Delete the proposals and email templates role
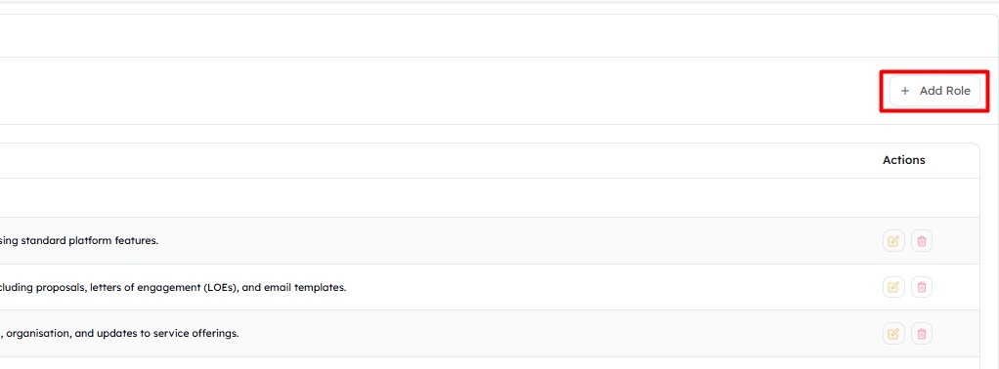The height and width of the screenshot is (369, 999). [921, 287]
